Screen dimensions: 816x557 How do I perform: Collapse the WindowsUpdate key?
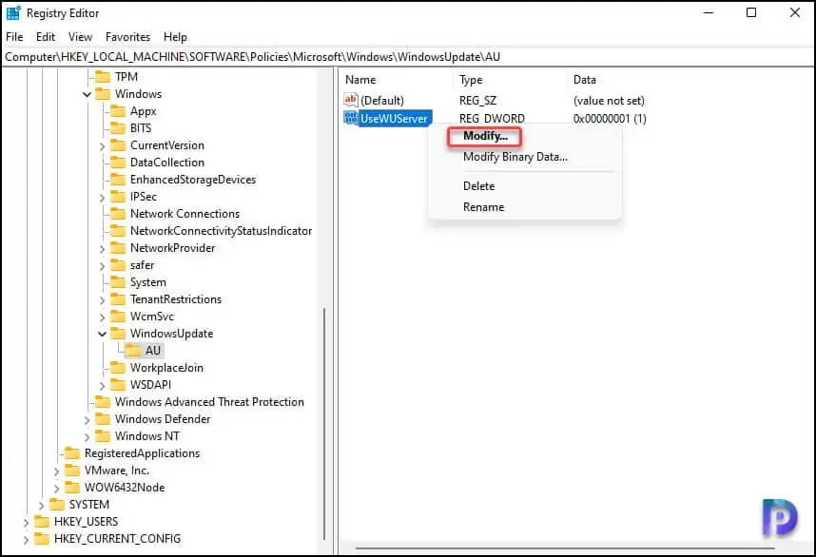102,334
